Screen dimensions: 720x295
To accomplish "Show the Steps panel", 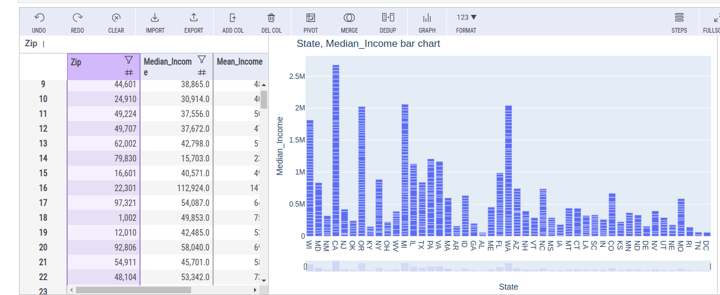I will 680,18.
